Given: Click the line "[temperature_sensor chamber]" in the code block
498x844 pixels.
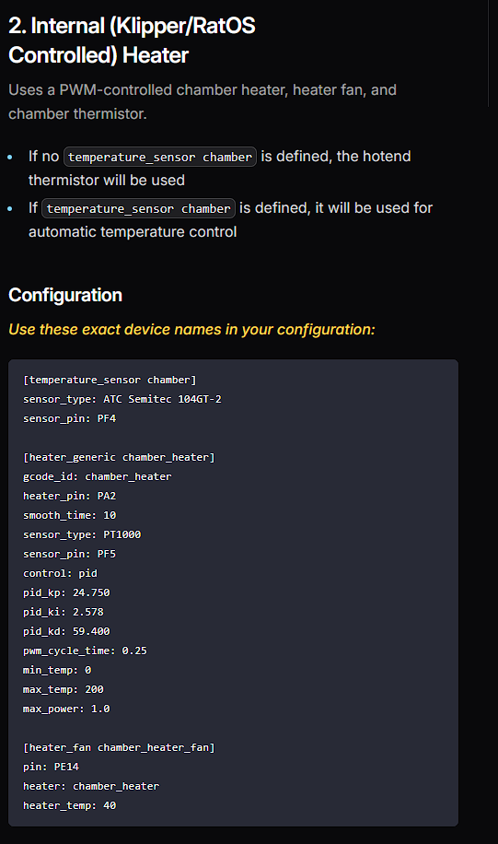Looking at the screenshot, I should pyautogui.click(x=110, y=380).
